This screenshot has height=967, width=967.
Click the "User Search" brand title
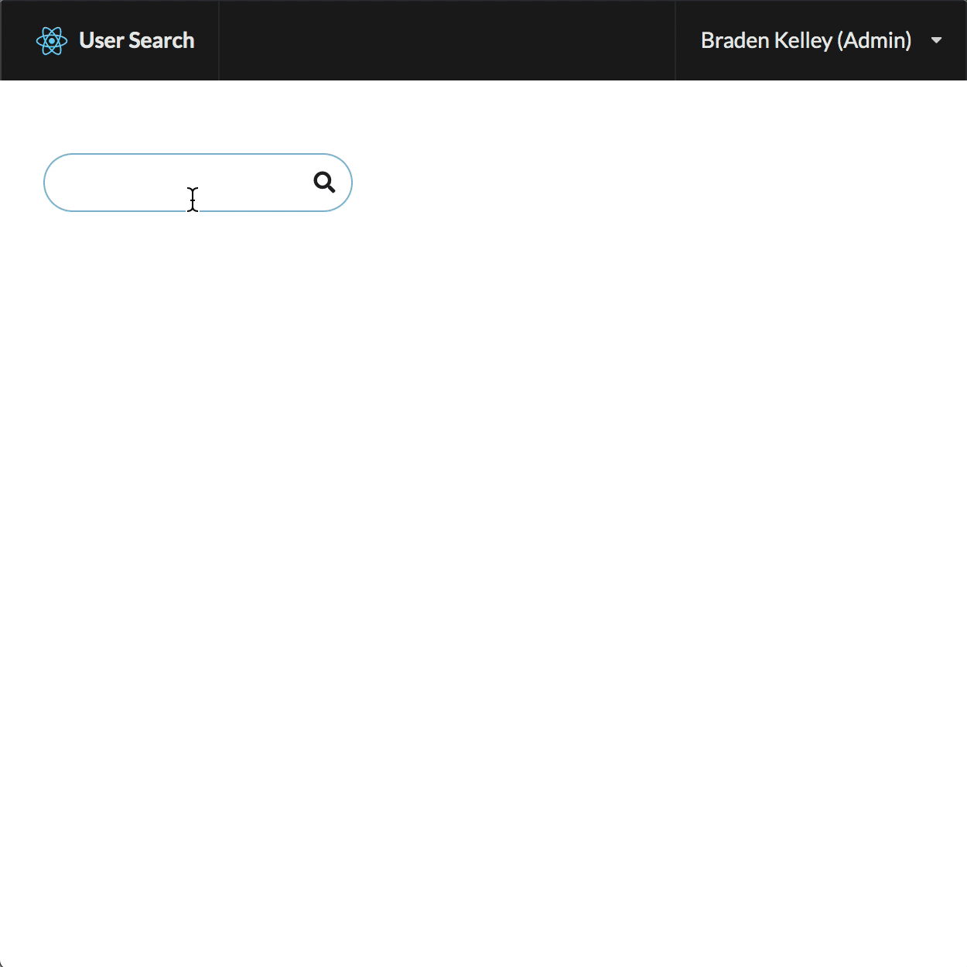click(x=136, y=40)
